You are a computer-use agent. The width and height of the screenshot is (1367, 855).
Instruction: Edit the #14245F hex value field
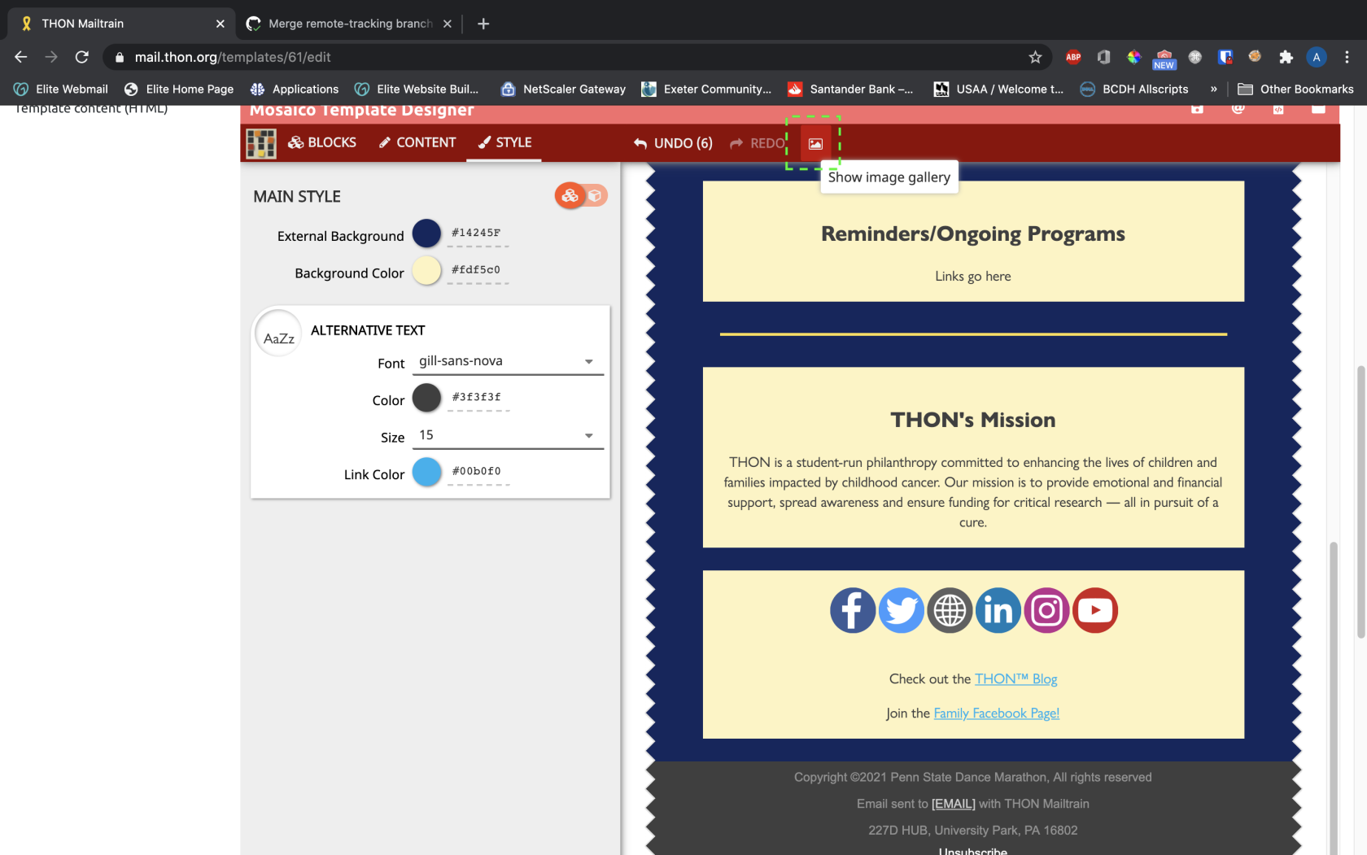pos(478,233)
